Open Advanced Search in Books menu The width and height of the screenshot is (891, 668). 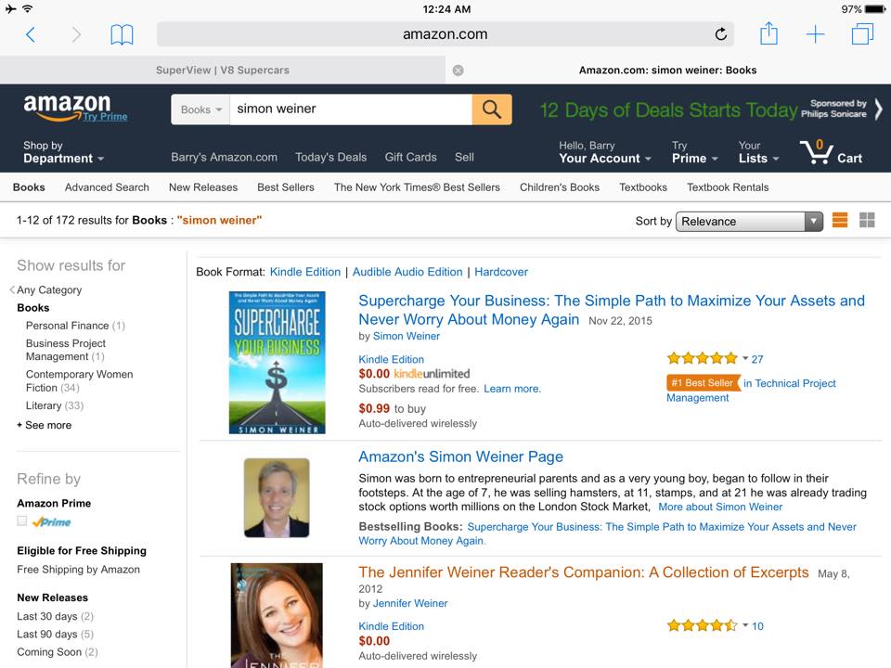coord(107,187)
